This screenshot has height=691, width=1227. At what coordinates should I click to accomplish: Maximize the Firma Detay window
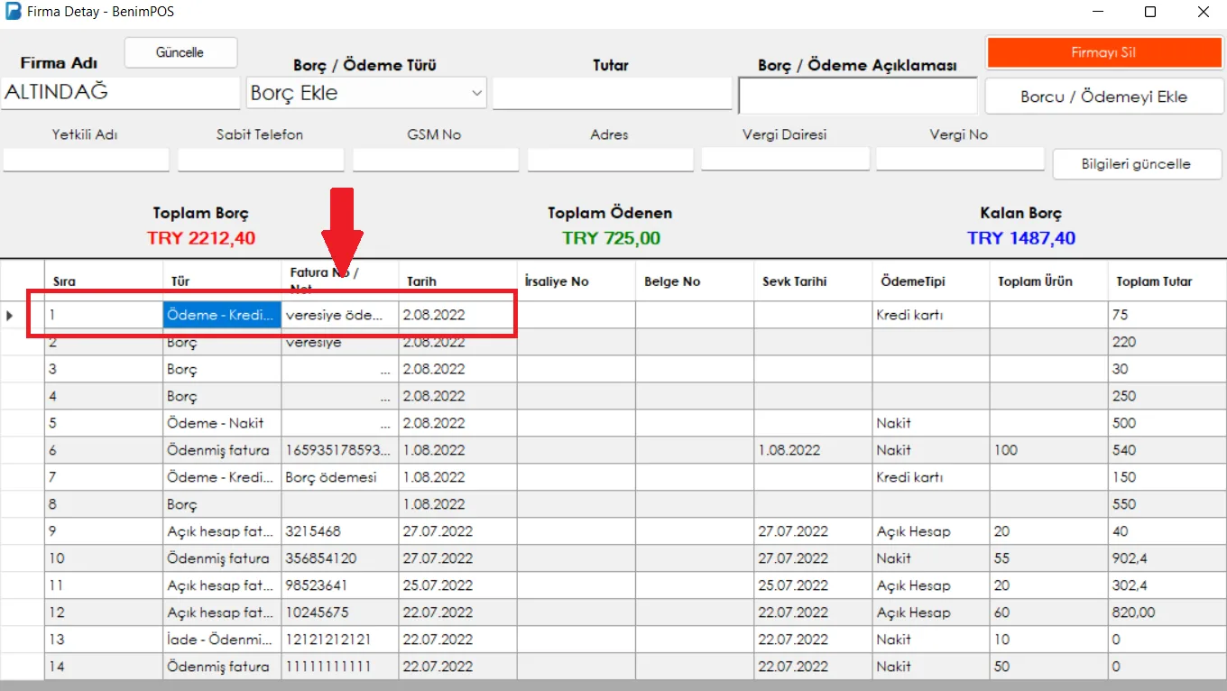1149,13
